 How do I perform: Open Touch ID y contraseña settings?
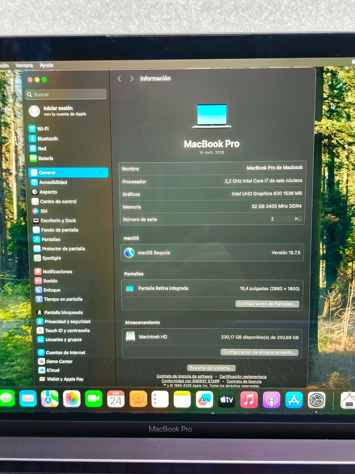(x=63, y=331)
